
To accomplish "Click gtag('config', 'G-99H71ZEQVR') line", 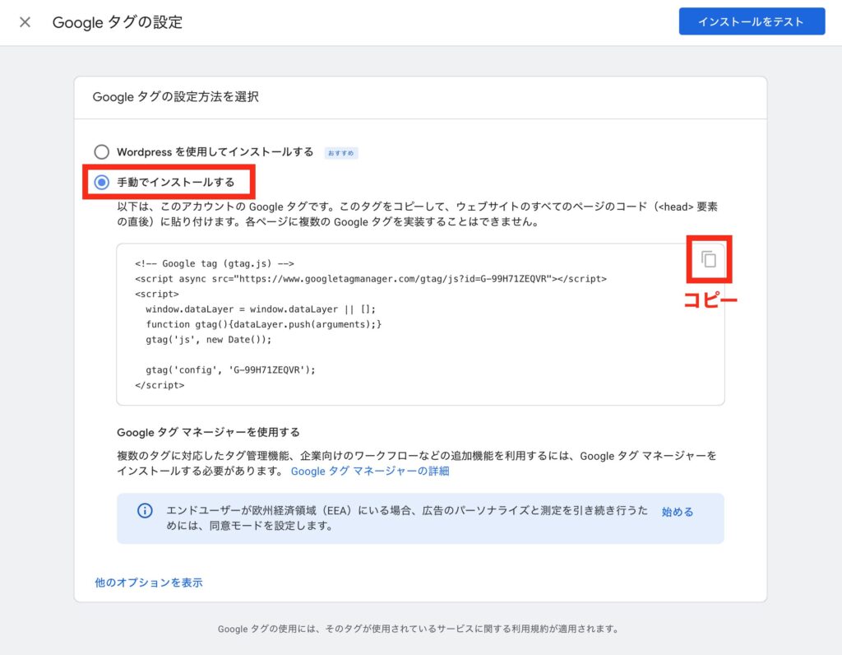I will pos(230,369).
